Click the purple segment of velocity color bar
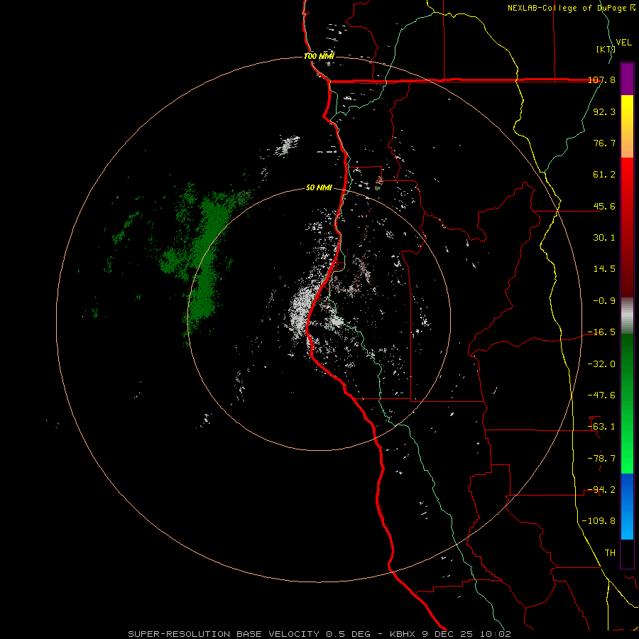Image resolution: width=639 pixels, height=639 pixels. (627, 79)
